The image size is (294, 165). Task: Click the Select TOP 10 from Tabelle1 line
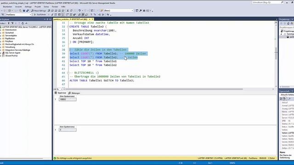coord(93,61)
